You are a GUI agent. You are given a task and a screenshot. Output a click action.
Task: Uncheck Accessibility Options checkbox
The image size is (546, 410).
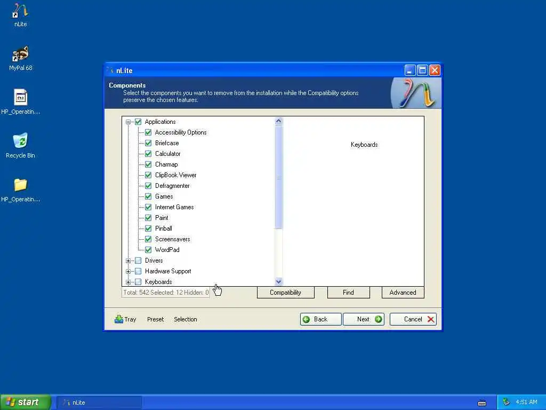click(148, 132)
